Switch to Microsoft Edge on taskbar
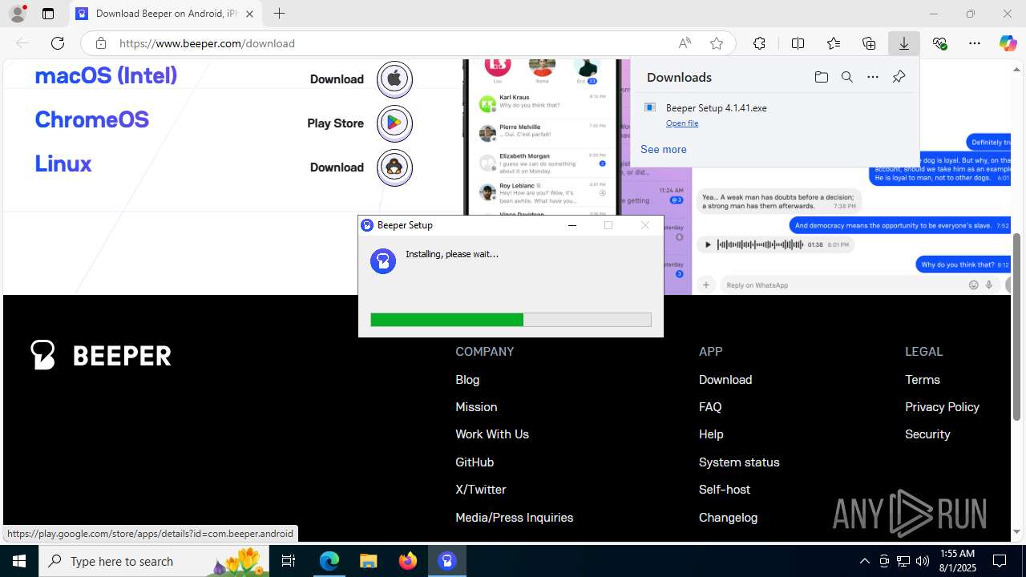The height and width of the screenshot is (577, 1026). pos(329,561)
